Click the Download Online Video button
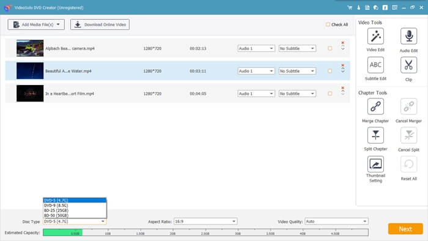Screen dimensions: 428x241 pos(100,24)
